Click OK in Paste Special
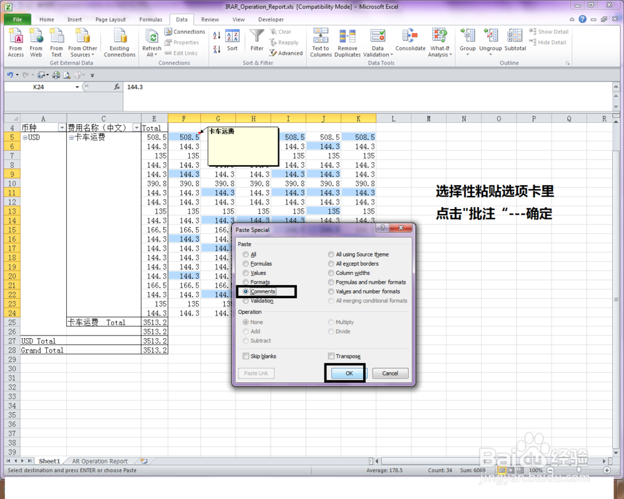 point(349,373)
